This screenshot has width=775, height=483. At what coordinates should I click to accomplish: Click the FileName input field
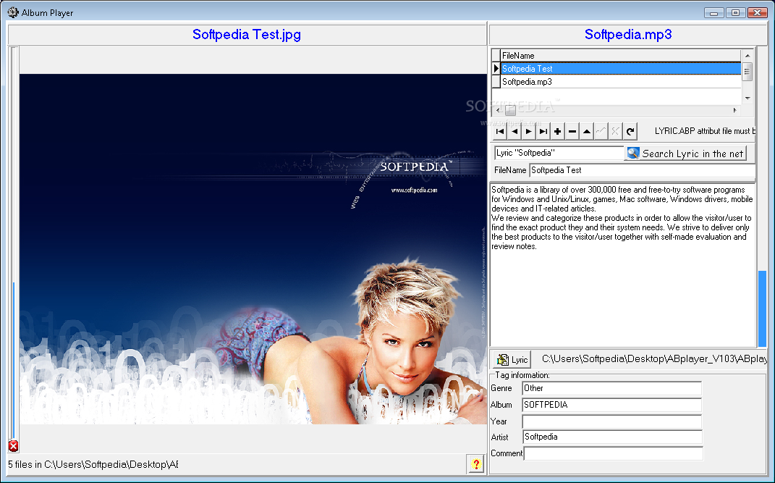click(642, 171)
